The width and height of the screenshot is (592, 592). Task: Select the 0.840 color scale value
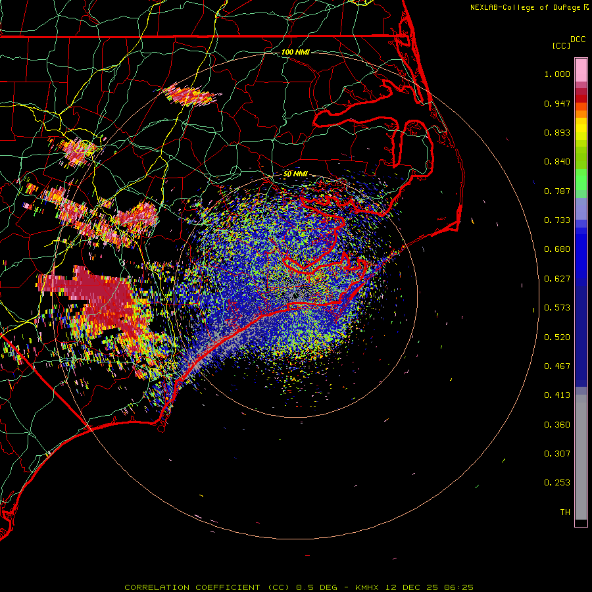coord(557,162)
